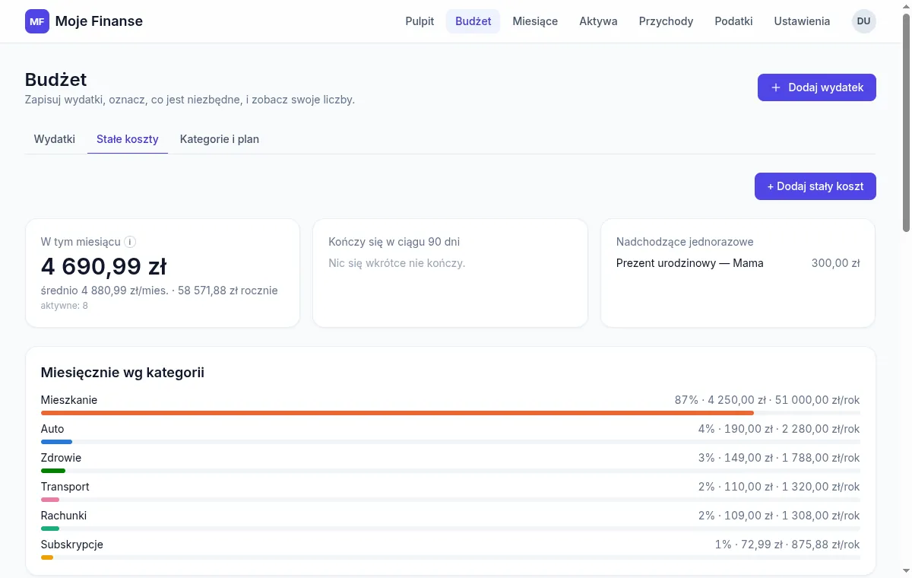Image resolution: width=912 pixels, height=578 pixels.
Task: Go to Pulpit in the top navigation
Action: click(x=420, y=21)
